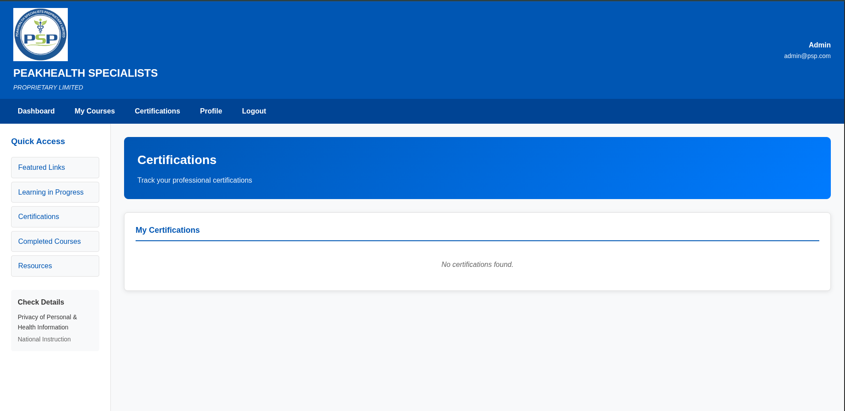Select Certifications in the top navigation bar

click(157, 111)
